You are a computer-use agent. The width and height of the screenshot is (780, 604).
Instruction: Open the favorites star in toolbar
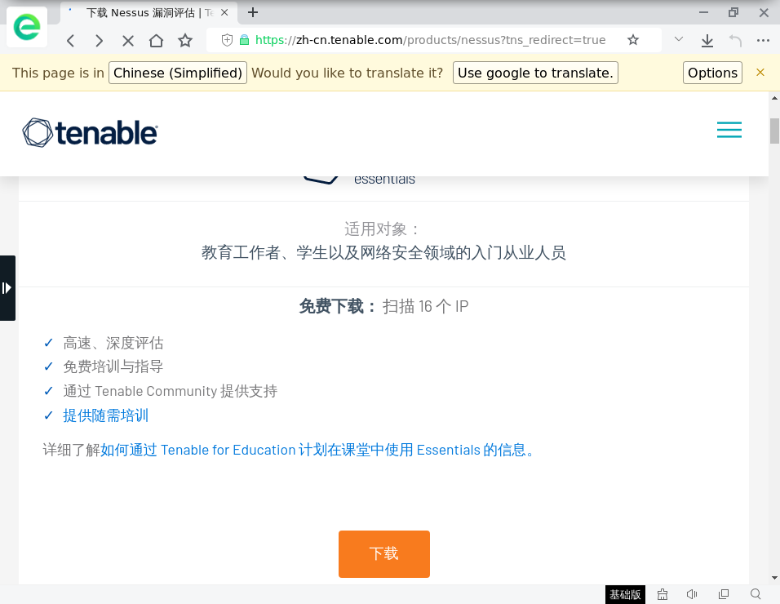coord(185,40)
